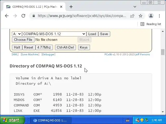Viewport: 166px width, 124px height.
Task: Click the security shield tray icon
Action: [142, 120]
